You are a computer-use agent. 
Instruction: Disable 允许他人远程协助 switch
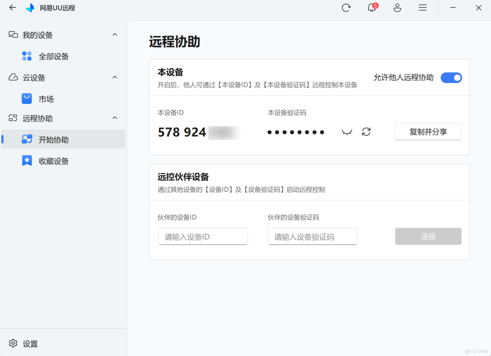point(451,77)
